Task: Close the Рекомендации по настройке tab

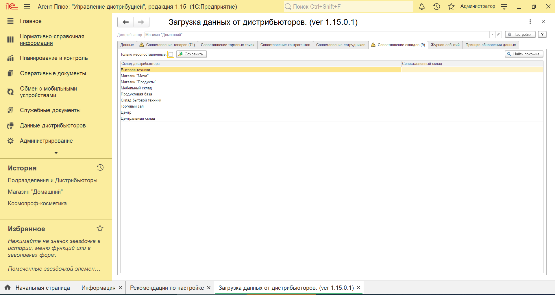Action: point(209,288)
